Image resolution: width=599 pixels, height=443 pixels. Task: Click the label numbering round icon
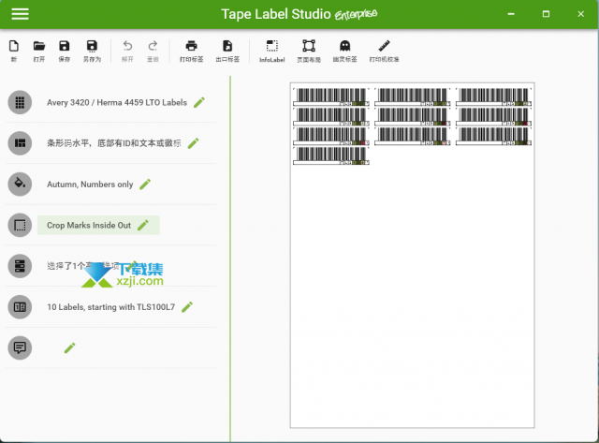pyautogui.click(x=20, y=307)
